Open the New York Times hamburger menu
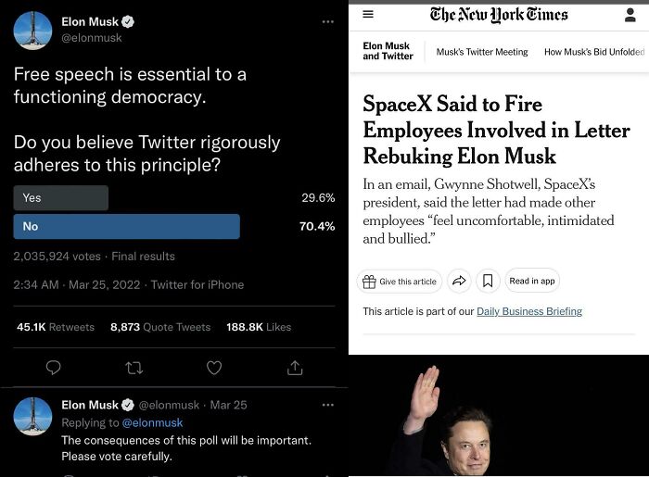The image size is (649, 477). [368, 15]
